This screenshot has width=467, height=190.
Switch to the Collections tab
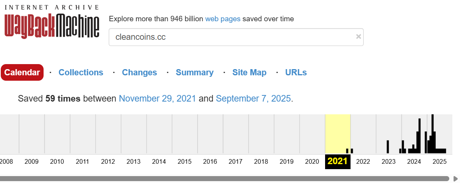(81, 73)
